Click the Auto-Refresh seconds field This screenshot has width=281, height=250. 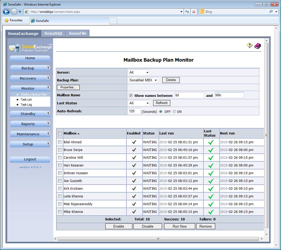[x=134, y=111]
